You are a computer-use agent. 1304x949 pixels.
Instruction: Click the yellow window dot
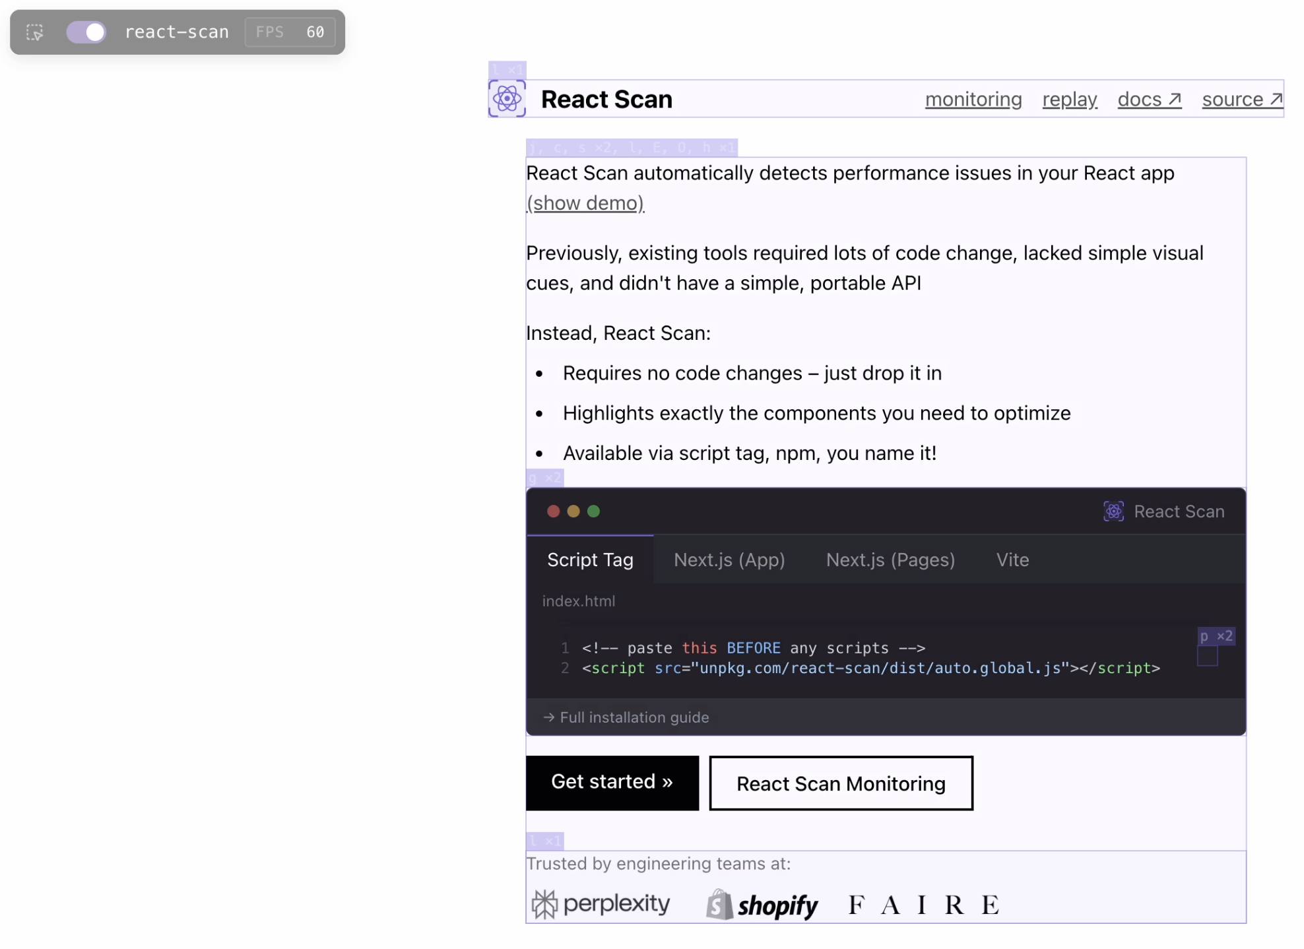coord(573,511)
